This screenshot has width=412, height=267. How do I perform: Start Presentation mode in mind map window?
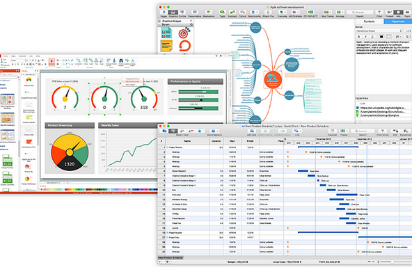click(x=195, y=13)
